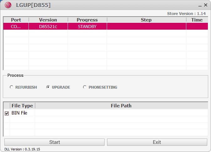Select the D85521c version cell
Image resolution: width=211 pixels, height=152 pixels.
tap(48, 26)
